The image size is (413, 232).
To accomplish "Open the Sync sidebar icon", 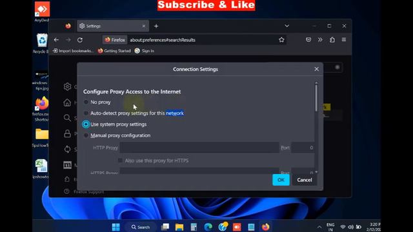I will (x=67, y=149).
